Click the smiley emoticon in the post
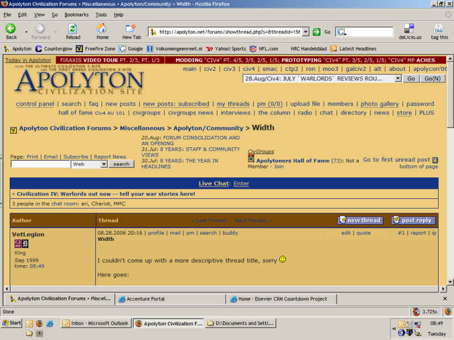 (x=283, y=259)
